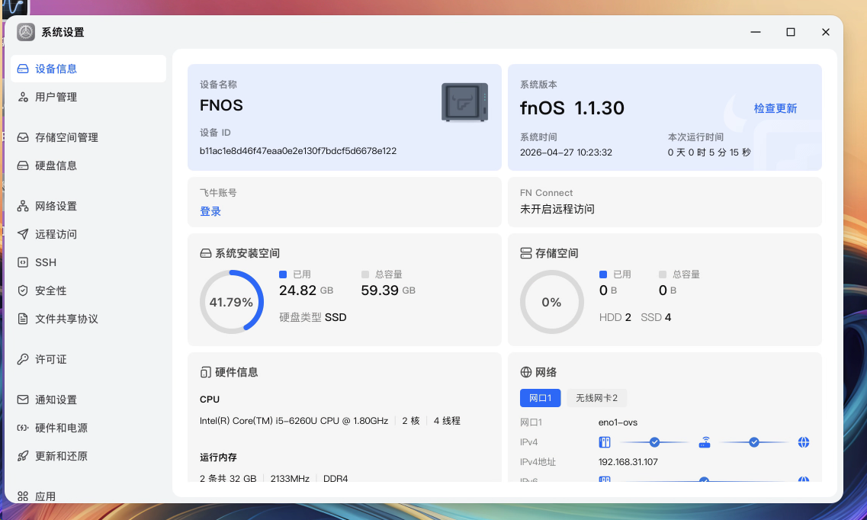
Task: Click system time 2026-04-27 10:23:32
Action: (567, 152)
